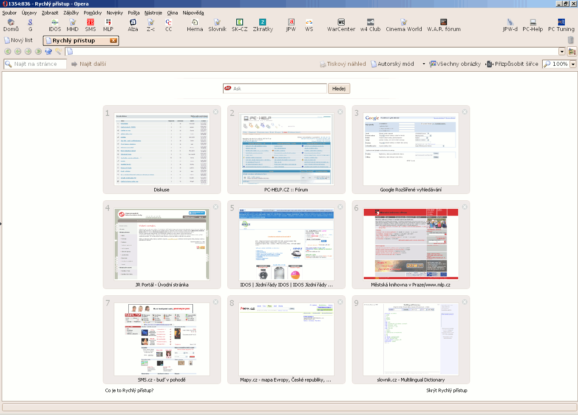Click the Hledej search button

(339, 89)
